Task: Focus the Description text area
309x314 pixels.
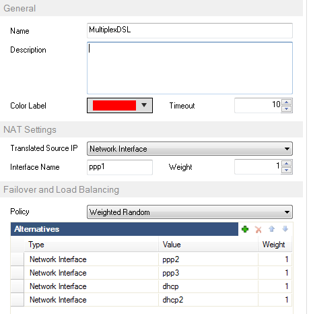Action: (x=190, y=68)
